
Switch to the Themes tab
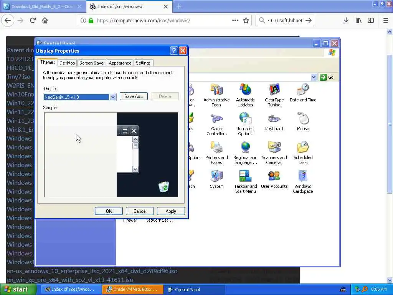48,62
